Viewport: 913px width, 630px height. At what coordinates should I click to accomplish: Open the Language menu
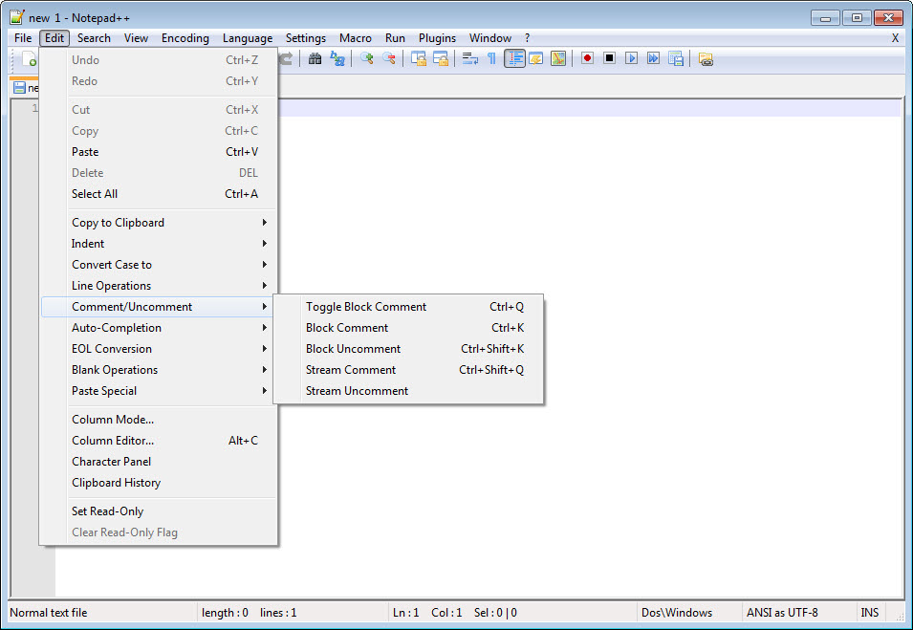tap(248, 38)
